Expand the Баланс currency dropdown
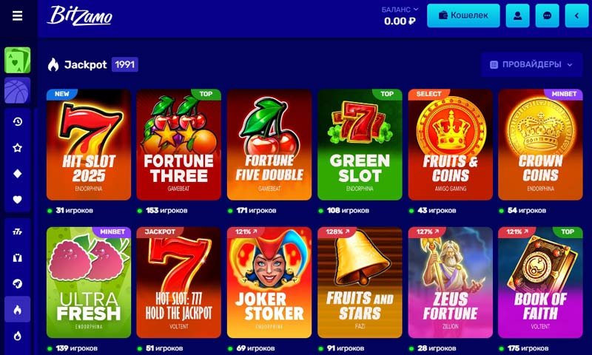The height and width of the screenshot is (355, 592). tap(400, 10)
